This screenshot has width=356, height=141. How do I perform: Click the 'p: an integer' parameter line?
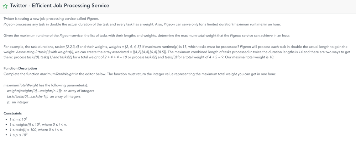pyautogui.click(x=17, y=102)
